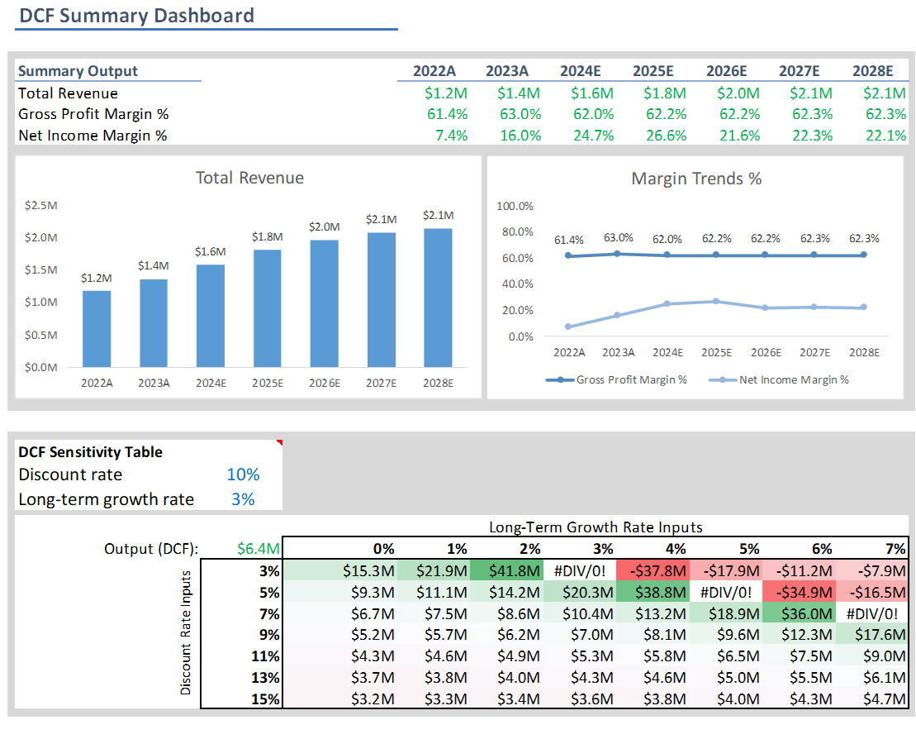
Task: Select the dark green $41.8M sensitivity cell
Action: click(505, 570)
